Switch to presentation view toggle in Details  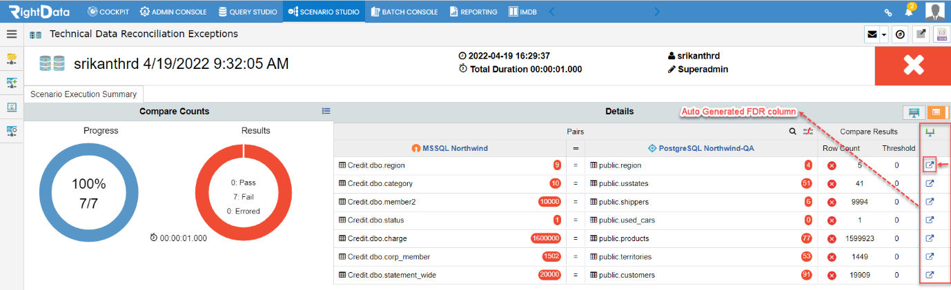point(914,112)
